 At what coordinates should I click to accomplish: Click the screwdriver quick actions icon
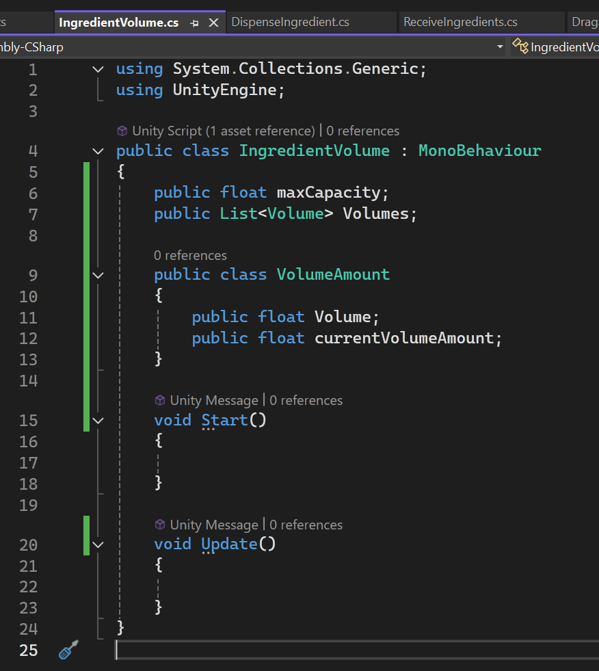click(68, 650)
